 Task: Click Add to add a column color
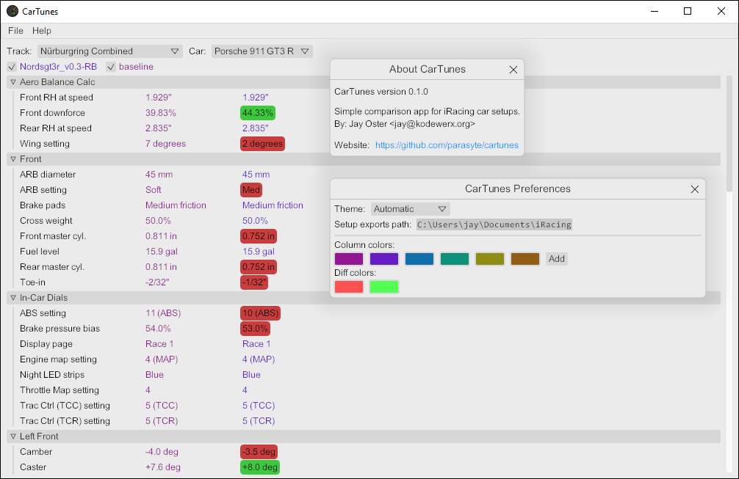coord(557,259)
